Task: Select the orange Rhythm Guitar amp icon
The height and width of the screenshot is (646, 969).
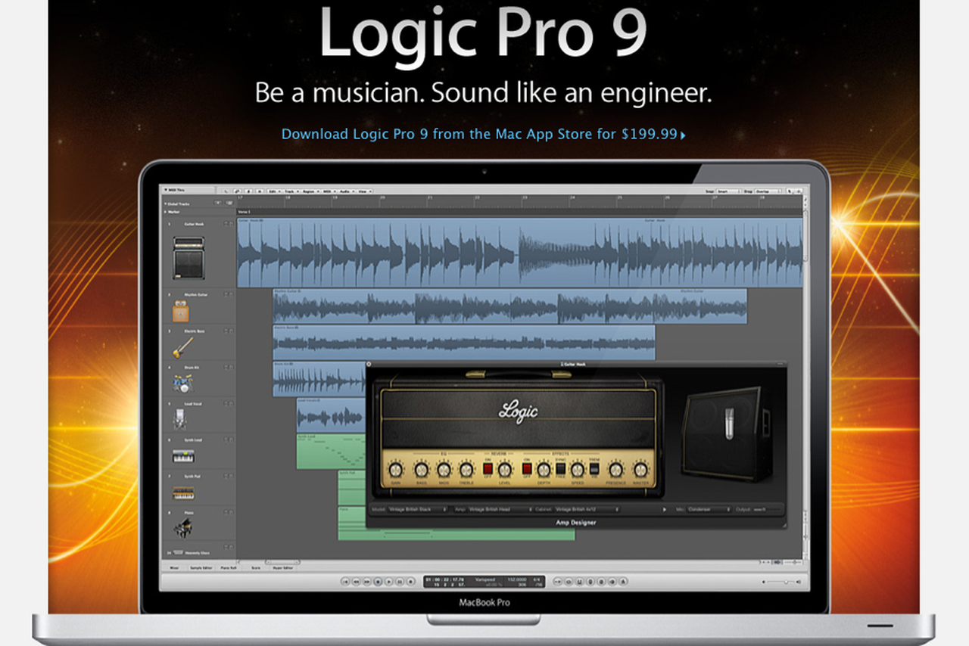Action: [x=182, y=312]
